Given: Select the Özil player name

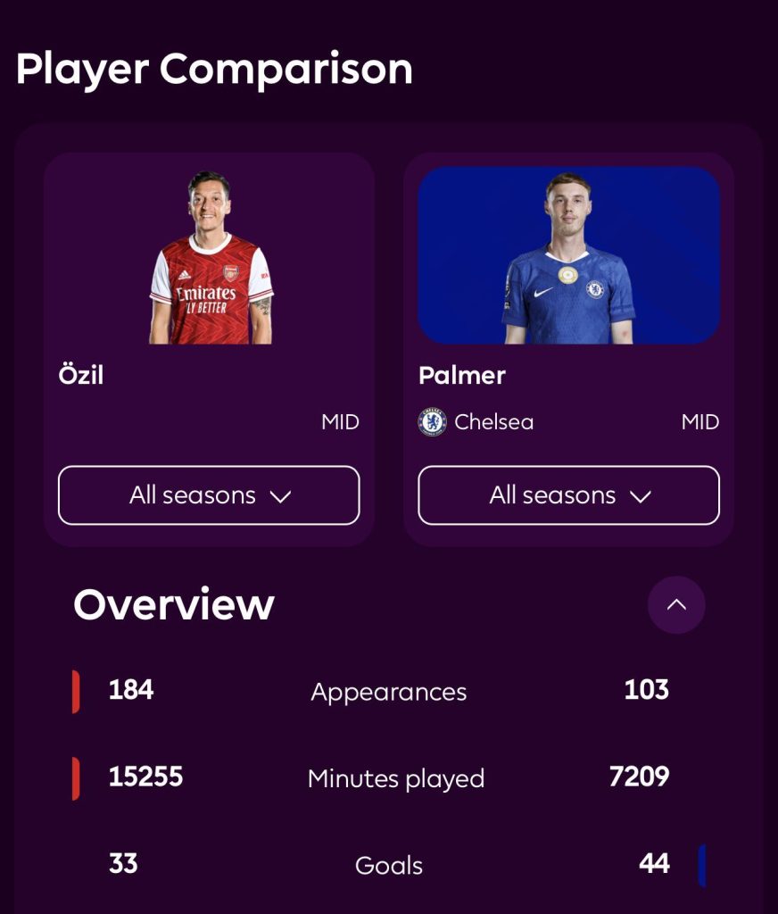Looking at the screenshot, I should pyautogui.click(x=81, y=376).
